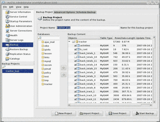
Task: Sort by the Data Length column header
Action: point(128,38)
